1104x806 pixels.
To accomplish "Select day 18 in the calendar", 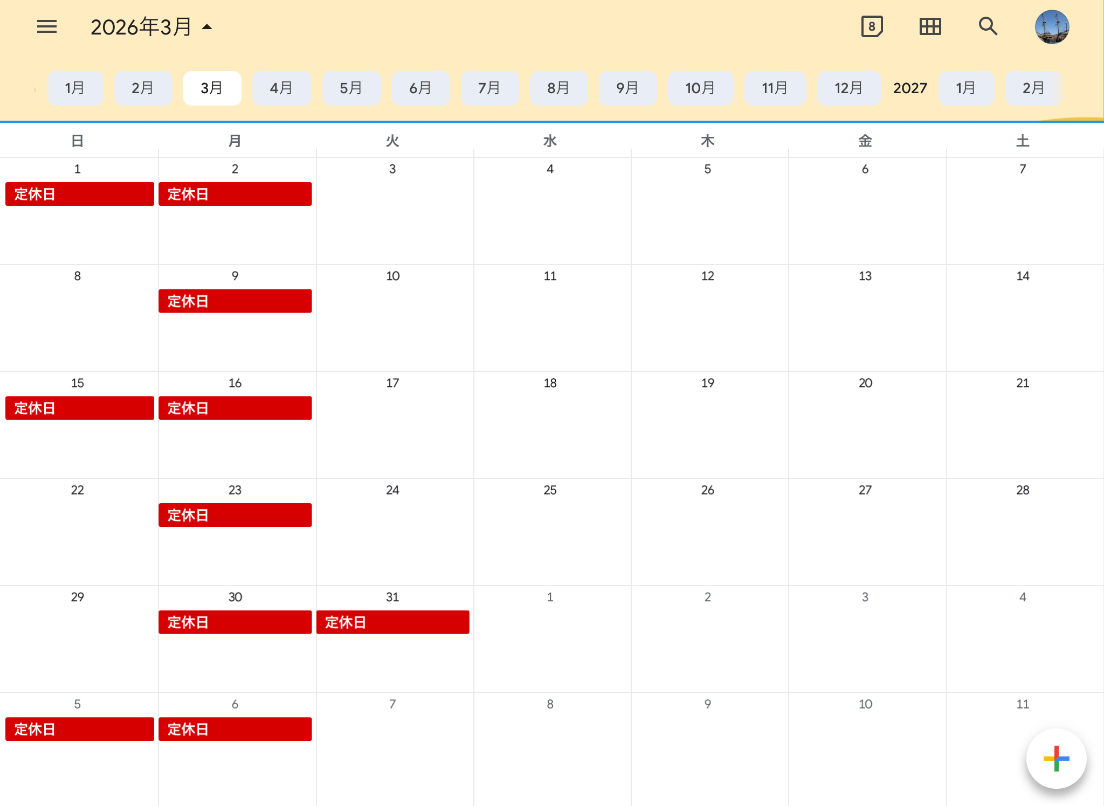I will tap(550, 383).
